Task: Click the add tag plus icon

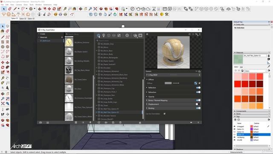Action: coord(235,120)
